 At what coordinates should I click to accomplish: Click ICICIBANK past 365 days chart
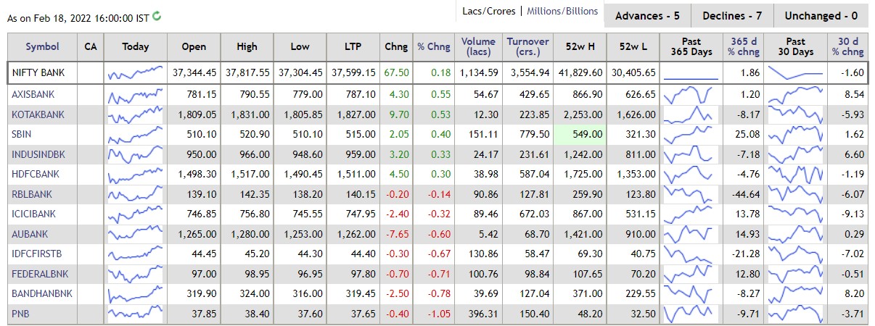point(691,214)
